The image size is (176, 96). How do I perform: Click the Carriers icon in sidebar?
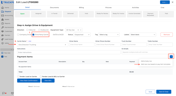[2, 35]
